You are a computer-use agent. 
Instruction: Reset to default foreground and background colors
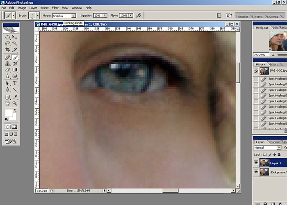click(6, 119)
